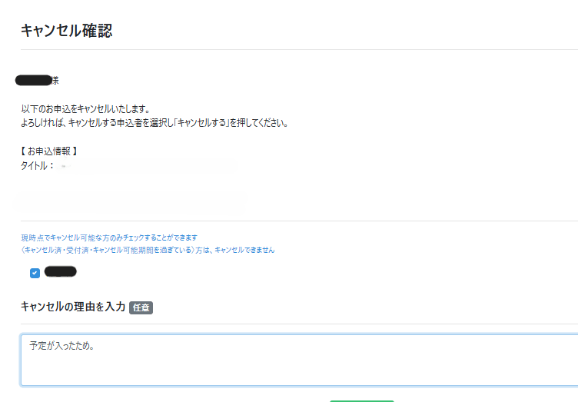Click the 【お申込情報】 section label
Image resolution: width=578 pixels, height=402 pixels.
49,151
